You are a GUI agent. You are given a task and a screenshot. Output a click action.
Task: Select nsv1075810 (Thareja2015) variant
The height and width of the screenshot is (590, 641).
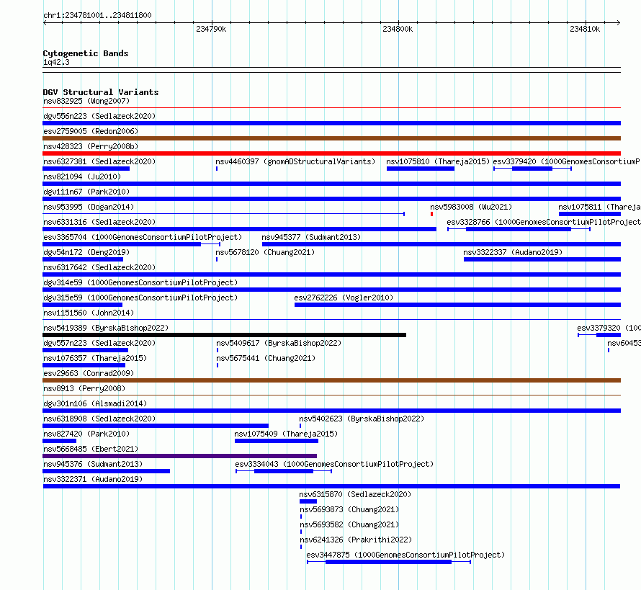coord(420,169)
